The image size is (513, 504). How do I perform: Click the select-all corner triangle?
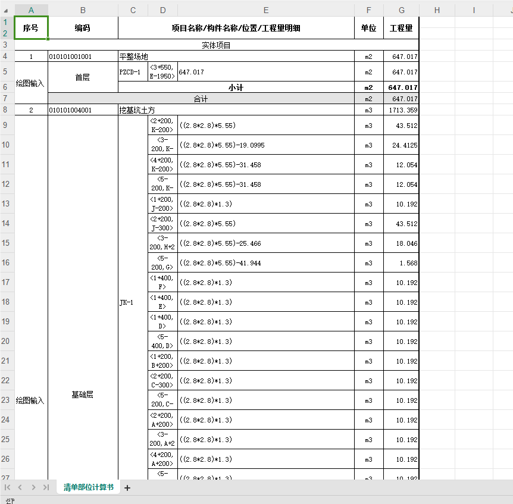click(x=6, y=11)
